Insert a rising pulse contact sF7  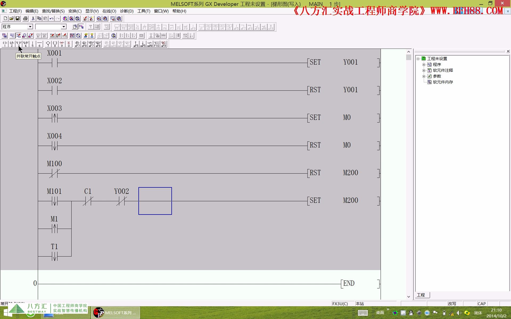click(x=77, y=44)
